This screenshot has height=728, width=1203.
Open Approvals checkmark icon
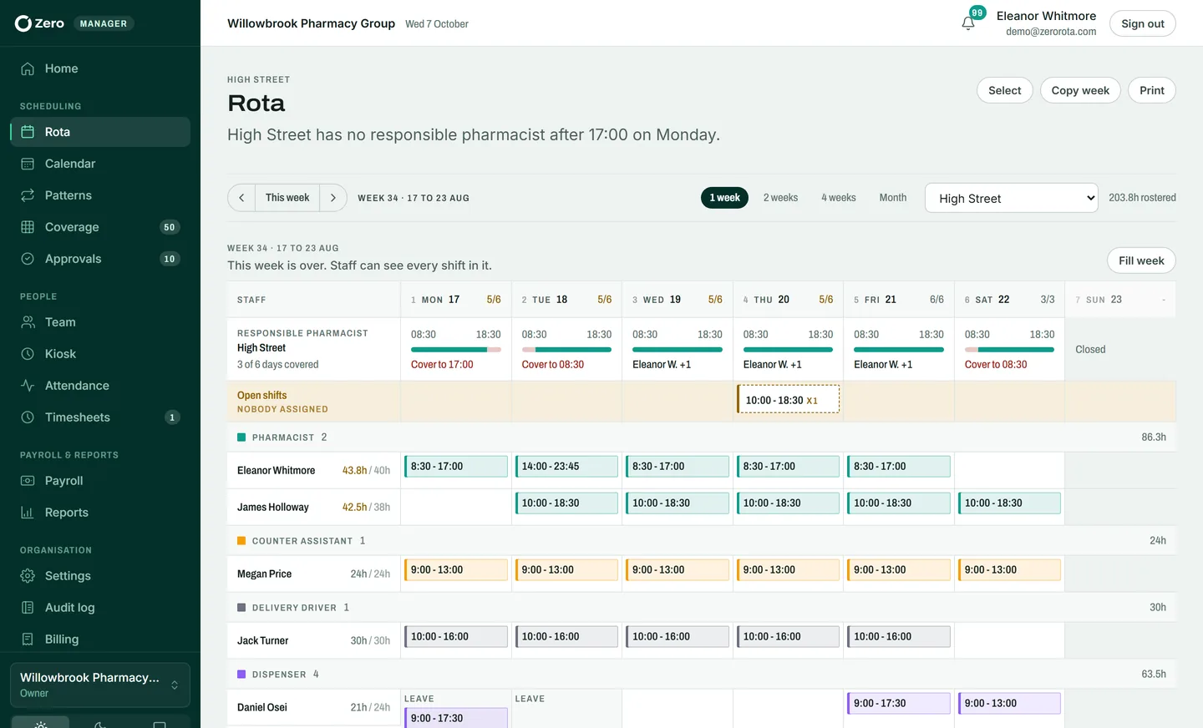(x=28, y=259)
